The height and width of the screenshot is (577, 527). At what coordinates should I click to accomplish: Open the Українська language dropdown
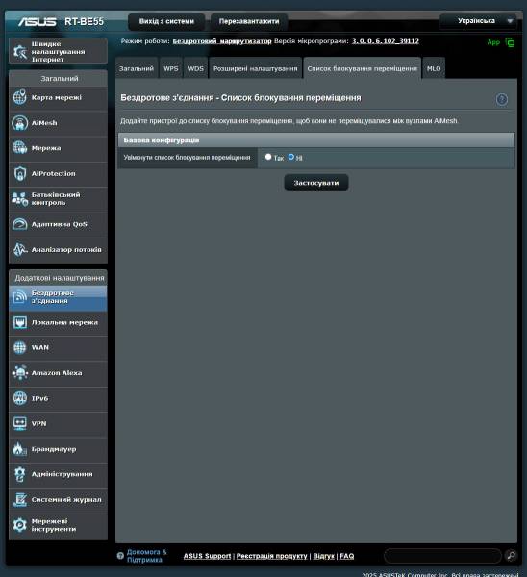point(478,21)
